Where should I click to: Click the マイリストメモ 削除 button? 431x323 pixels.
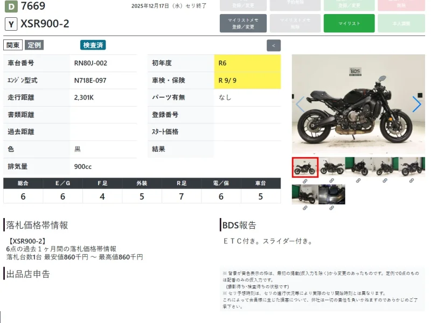coord(295,23)
